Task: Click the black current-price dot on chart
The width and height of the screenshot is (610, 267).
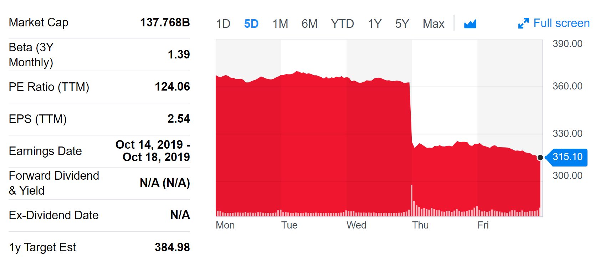Action: coord(540,158)
